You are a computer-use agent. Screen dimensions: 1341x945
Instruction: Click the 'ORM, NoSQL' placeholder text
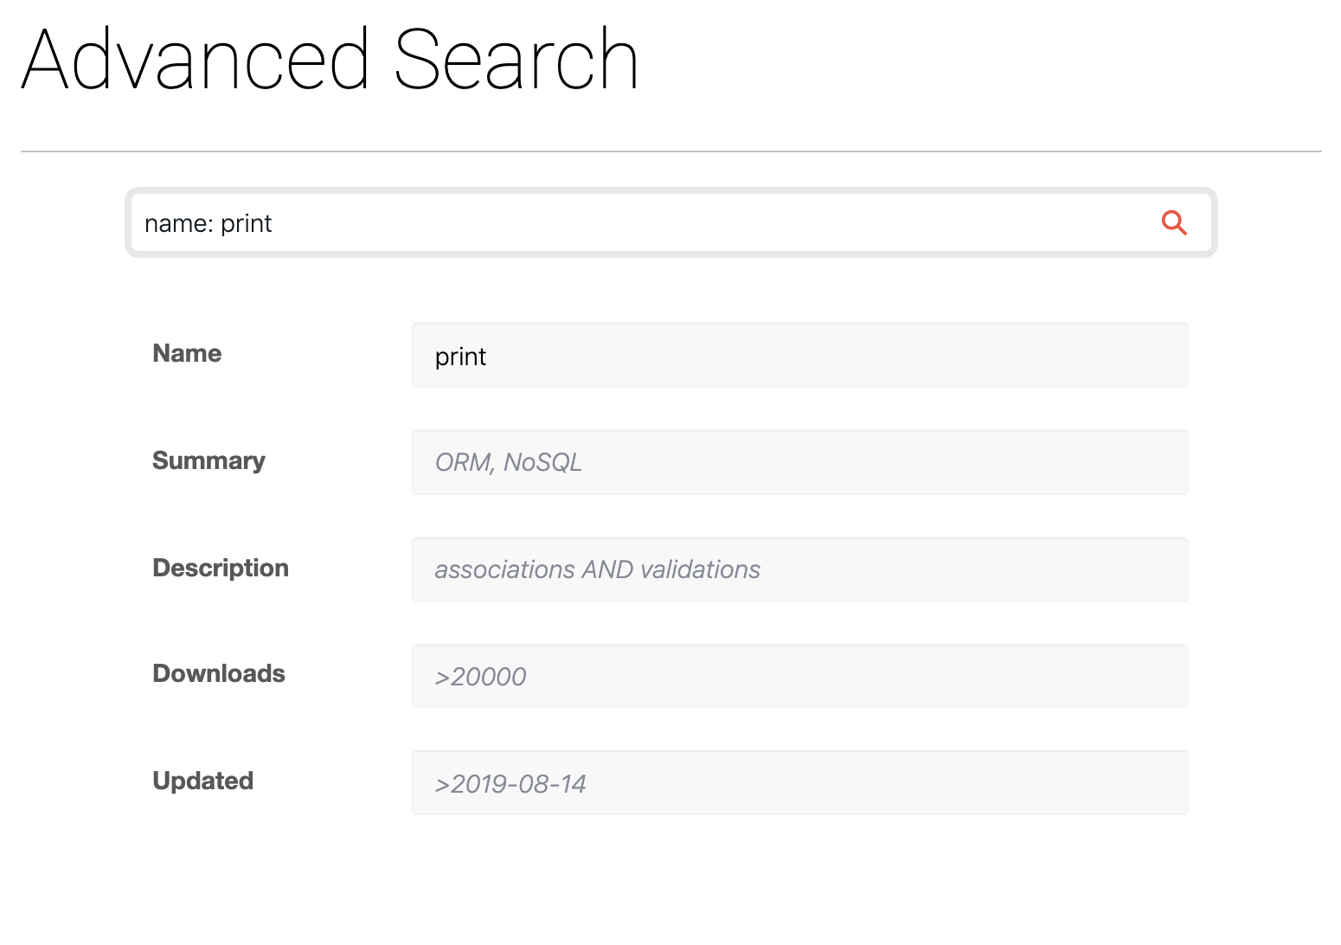(x=508, y=463)
